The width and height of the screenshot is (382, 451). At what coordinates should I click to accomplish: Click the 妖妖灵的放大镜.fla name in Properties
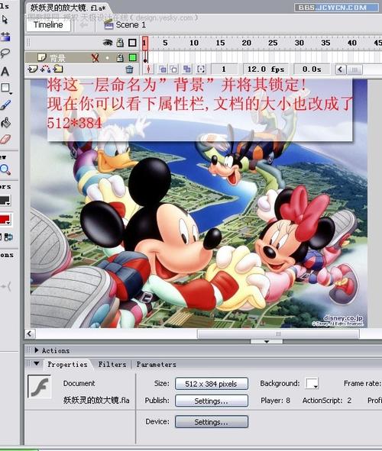96,400
